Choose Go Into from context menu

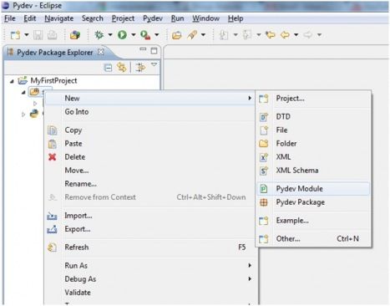149,112
